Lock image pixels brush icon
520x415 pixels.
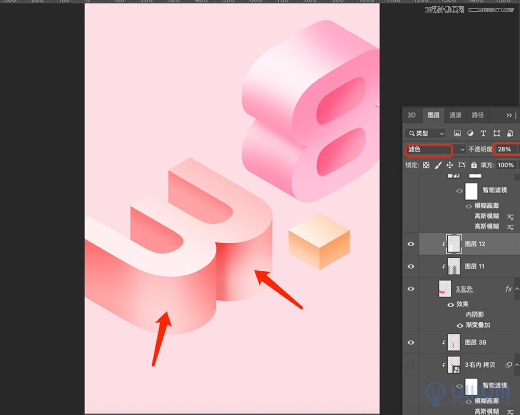point(438,165)
